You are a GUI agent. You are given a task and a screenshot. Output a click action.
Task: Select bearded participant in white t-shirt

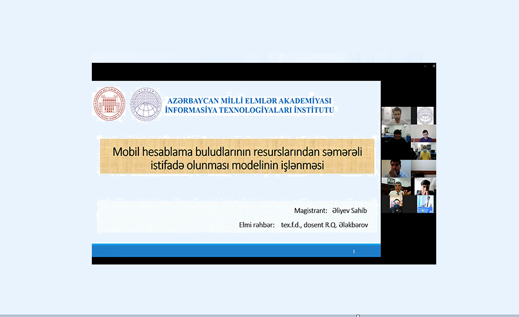[x=396, y=115]
